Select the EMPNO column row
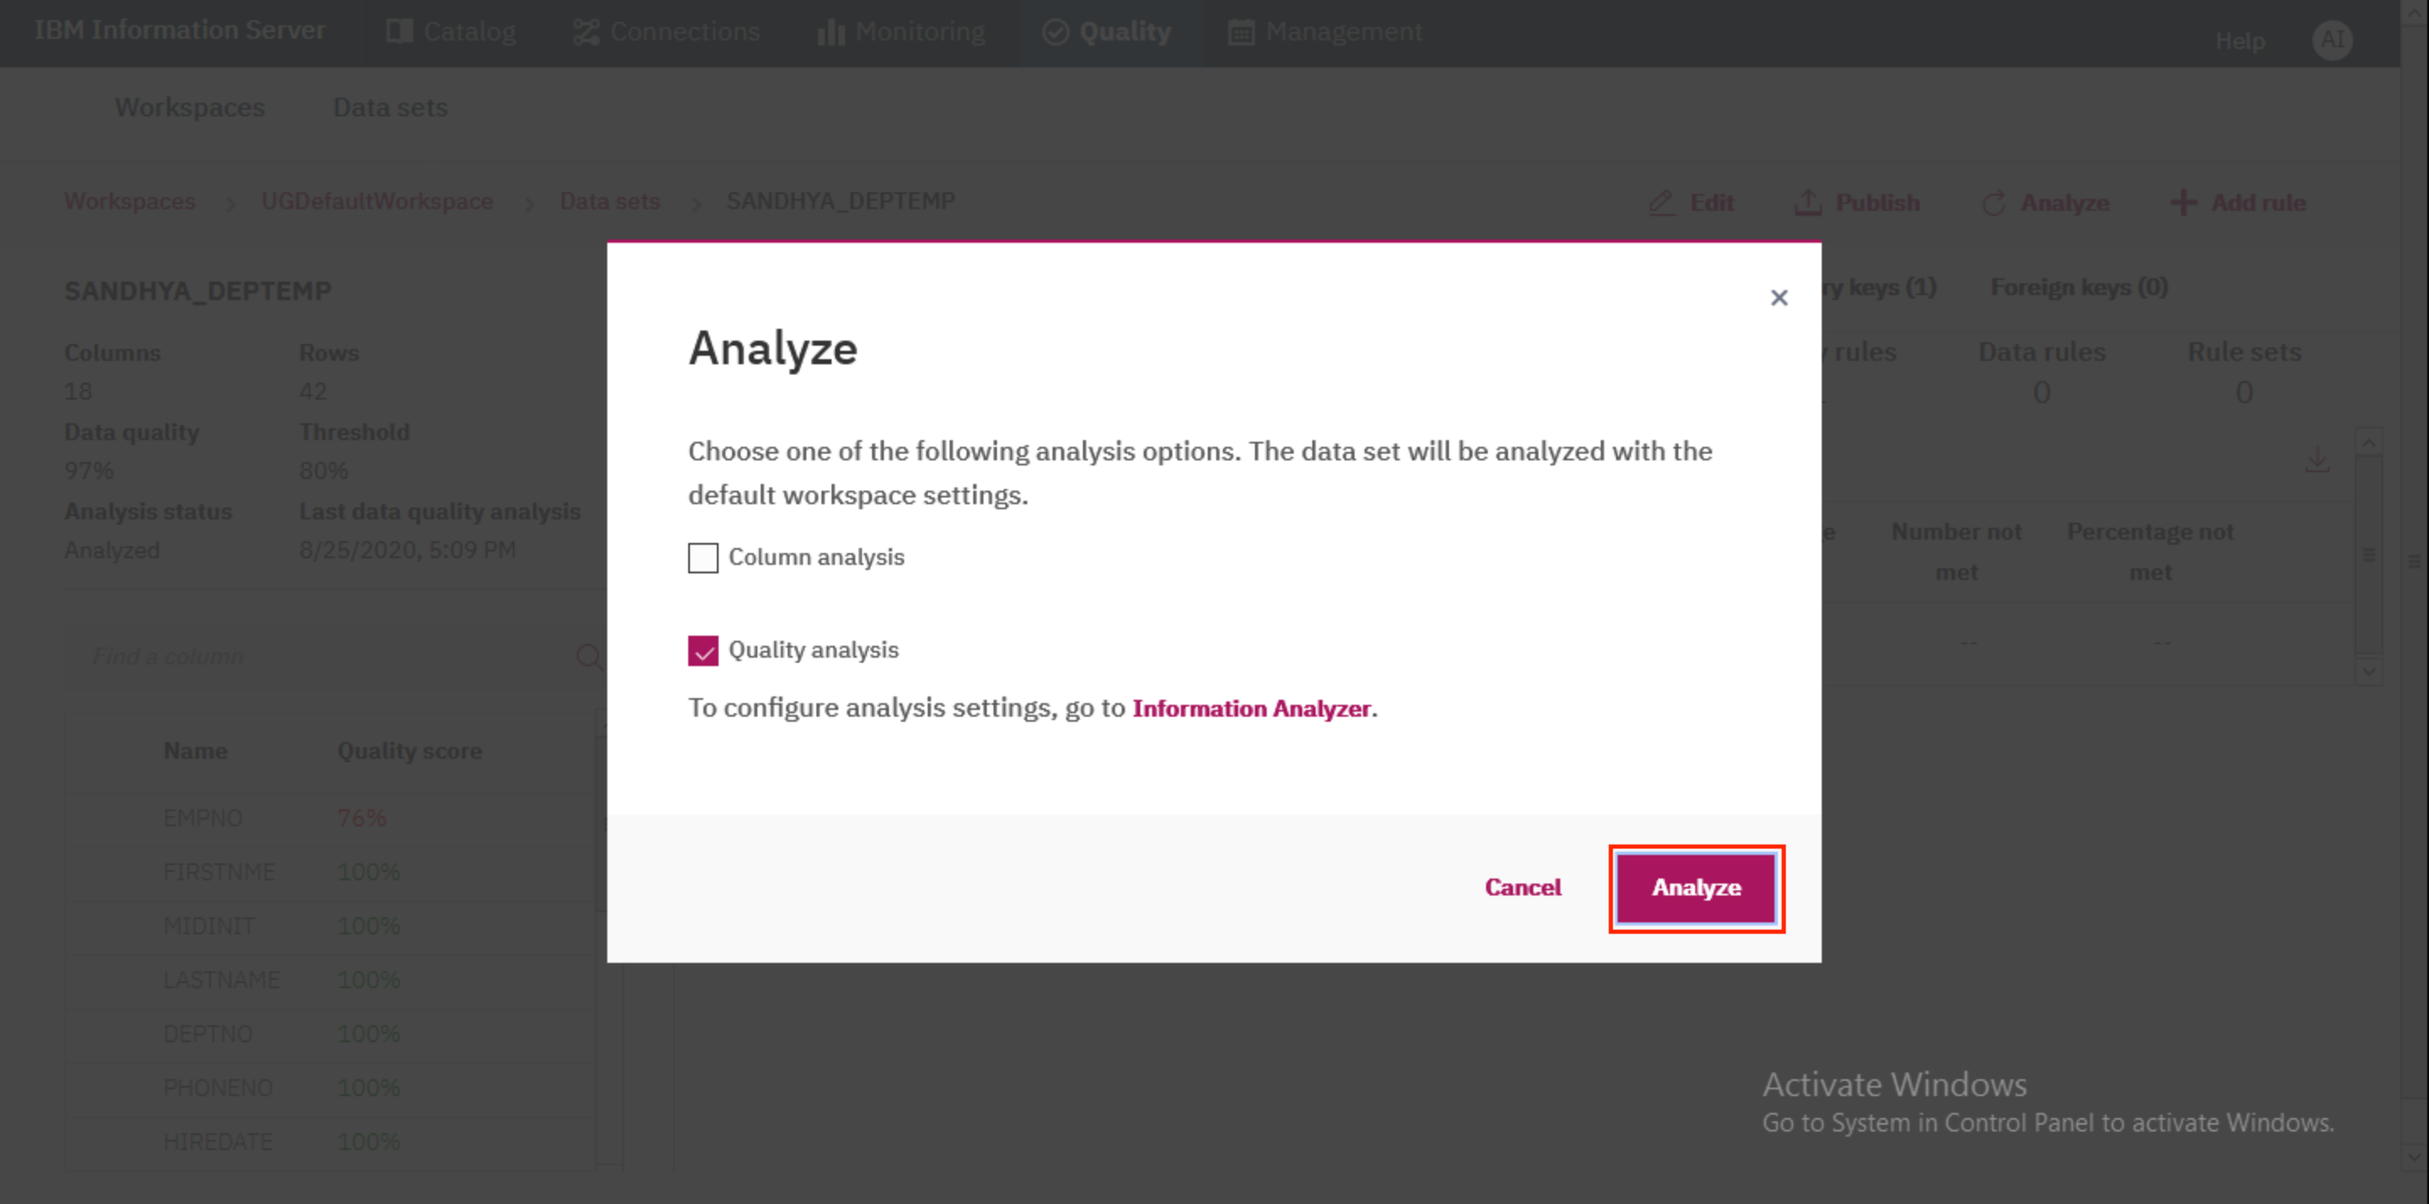 [x=330, y=818]
